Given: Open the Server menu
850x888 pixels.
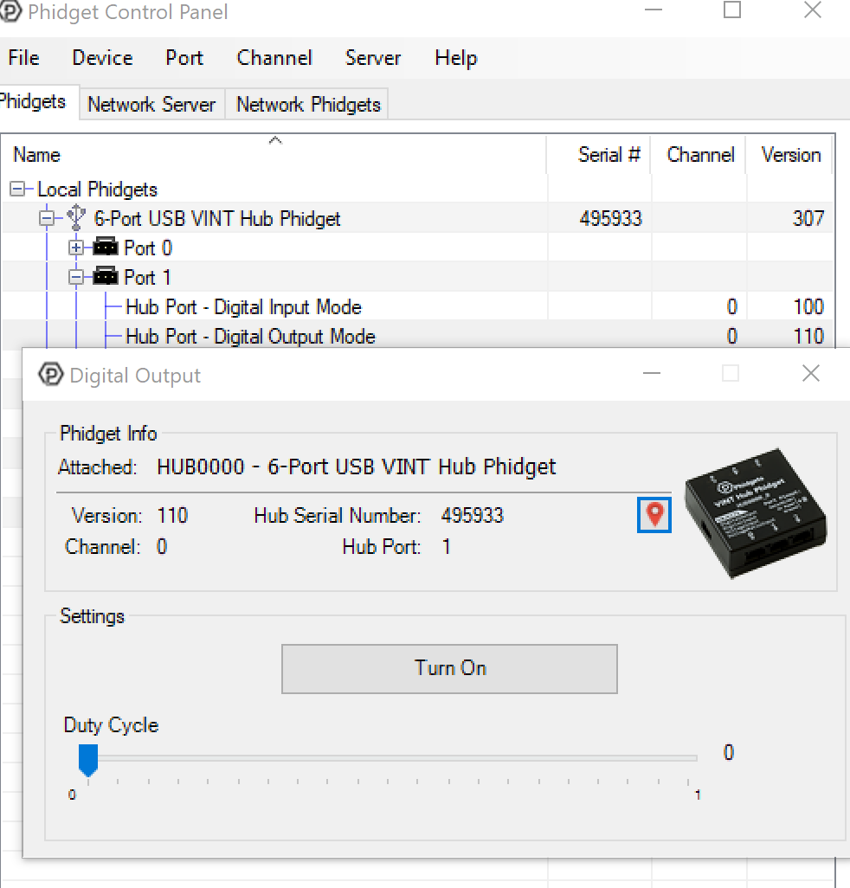Looking at the screenshot, I should click(x=373, y=58).
